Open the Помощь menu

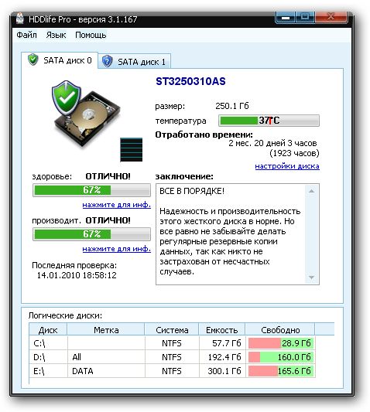tap(91, 35)
